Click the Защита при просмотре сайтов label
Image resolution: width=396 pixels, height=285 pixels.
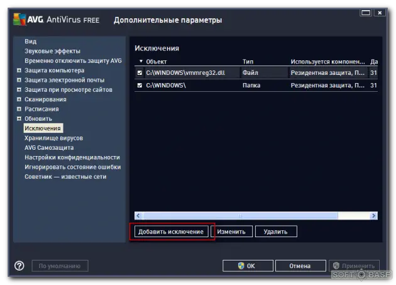point(69,89)
